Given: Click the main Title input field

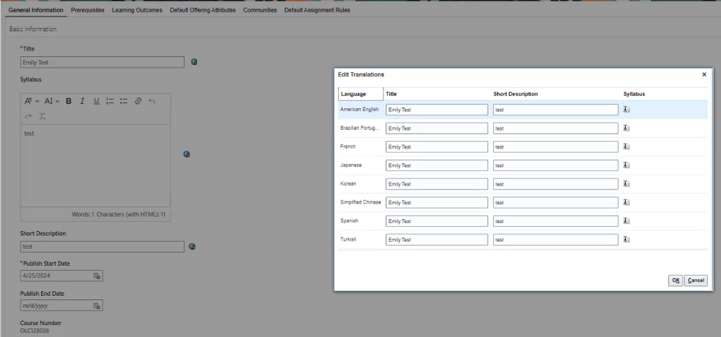Looking at the screenshot, I should click(x=102, y=62).
